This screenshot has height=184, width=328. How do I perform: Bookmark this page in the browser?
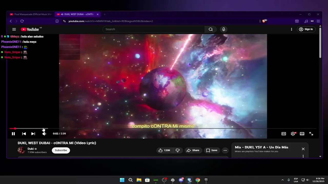pyautogui.click(x=57, y=21)
